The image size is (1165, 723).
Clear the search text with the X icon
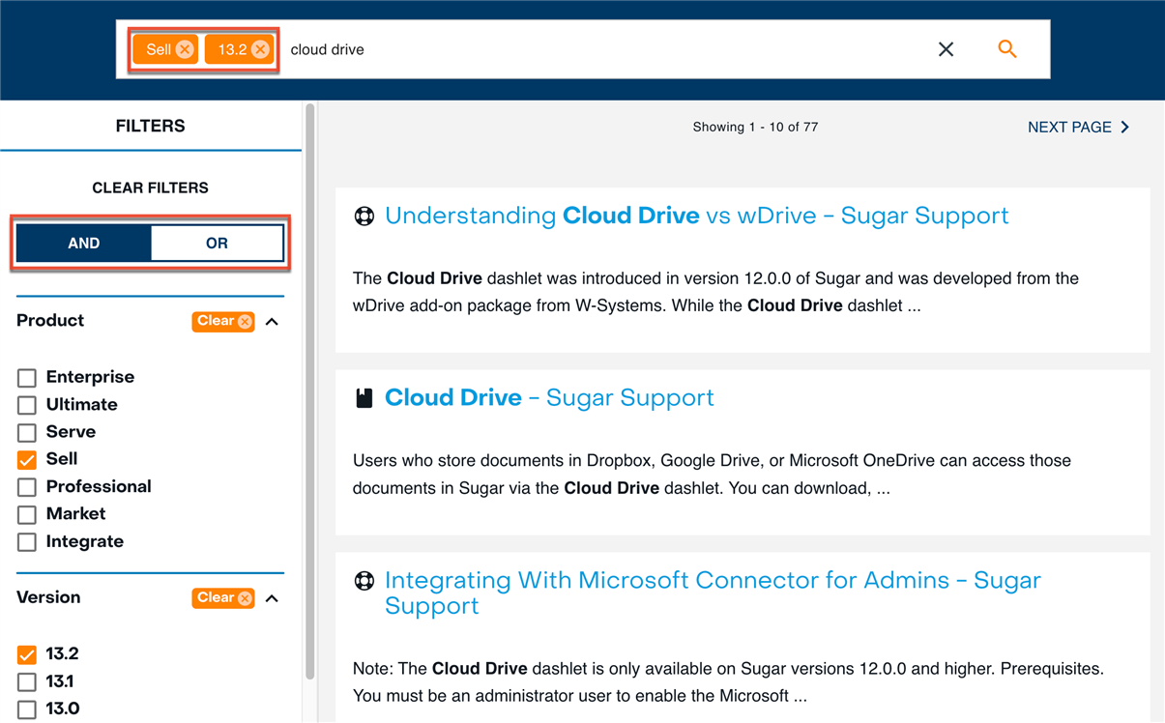tap(946, 49)
